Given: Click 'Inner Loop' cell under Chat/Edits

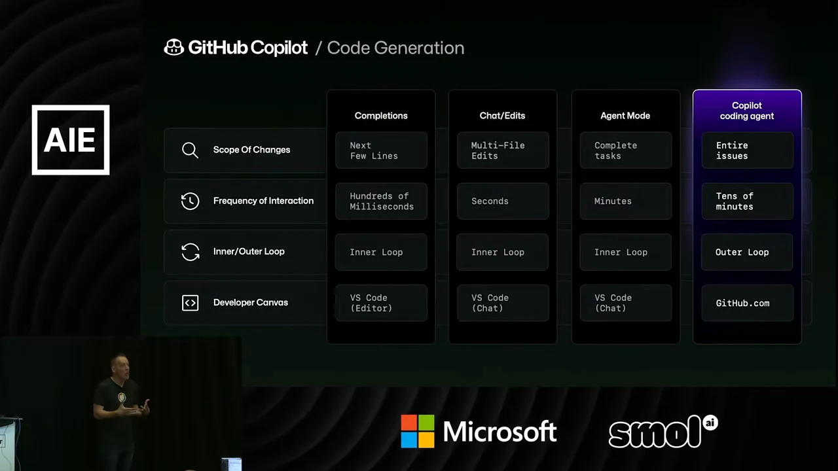Looking at the screenshot, I should tap(503, 253).
